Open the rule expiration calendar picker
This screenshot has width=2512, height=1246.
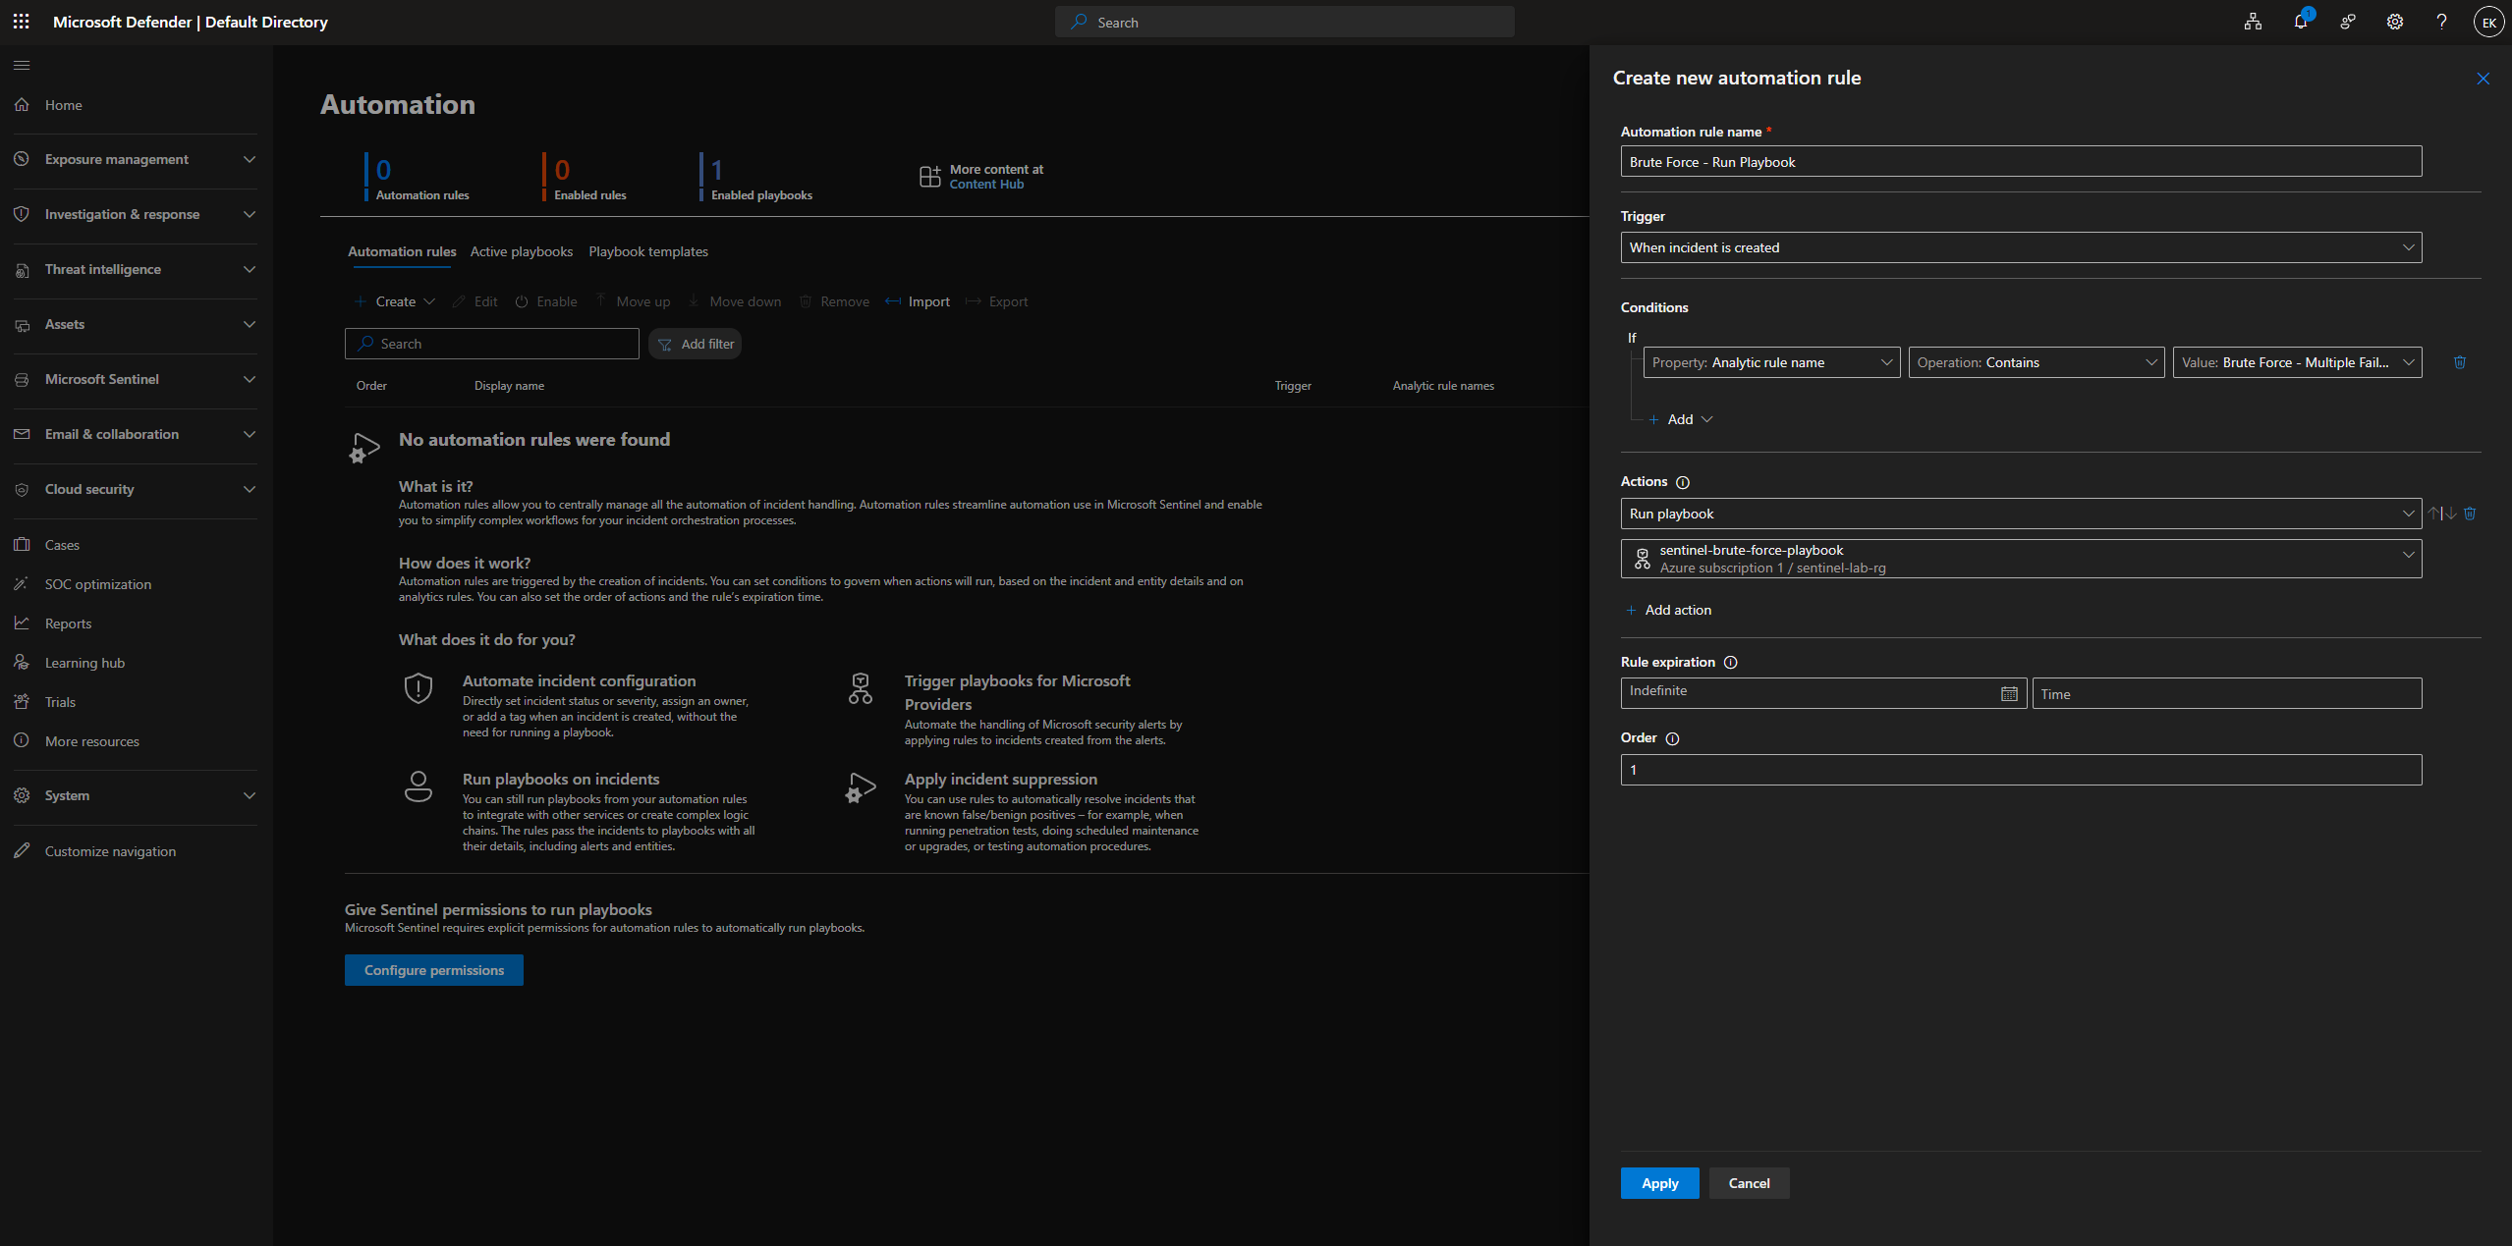click(x=2009, y=693)
